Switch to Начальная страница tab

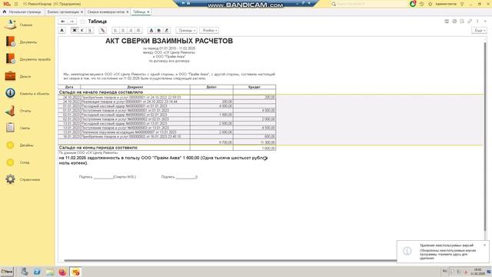tap(22, 12)
